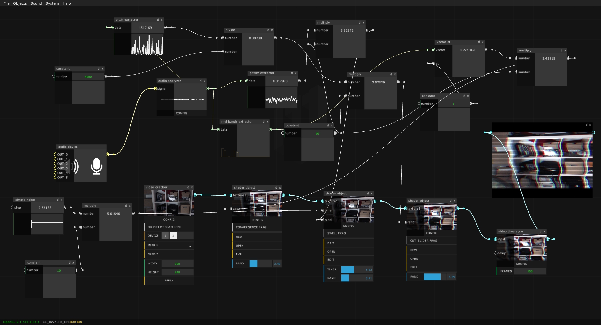Click the d icon on the video grabber node

[188, 187]
